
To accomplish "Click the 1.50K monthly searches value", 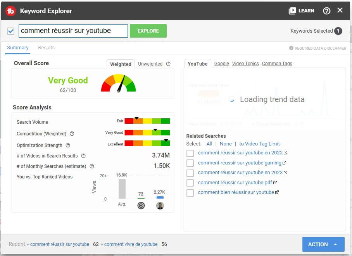I will tap(162, 166).
